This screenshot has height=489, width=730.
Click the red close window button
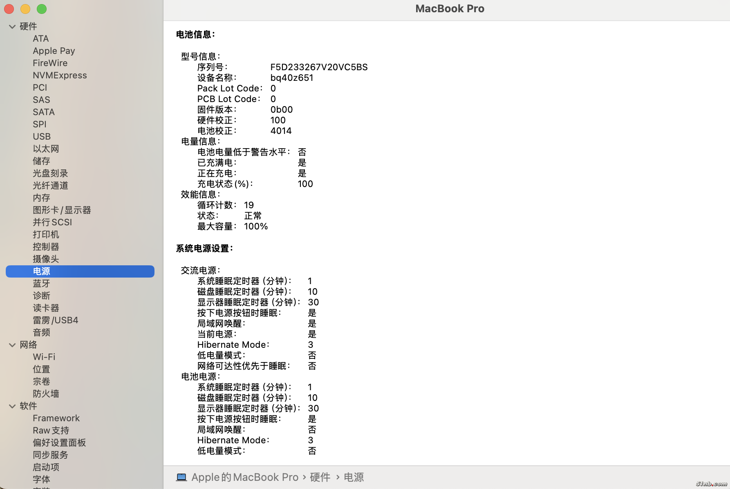tap(9, 9)
